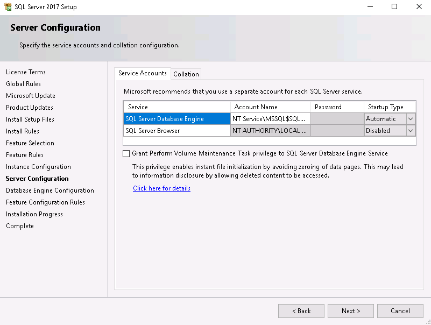Open Startup Type dropdown for SQL Server Browser
The height and width of the screenshot is (325, 431).
point(411,131)
